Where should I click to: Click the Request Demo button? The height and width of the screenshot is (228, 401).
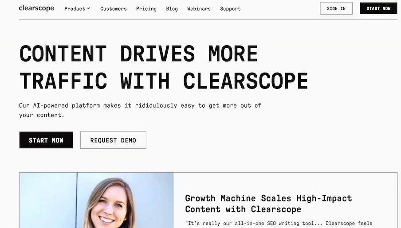coord(113,140)
